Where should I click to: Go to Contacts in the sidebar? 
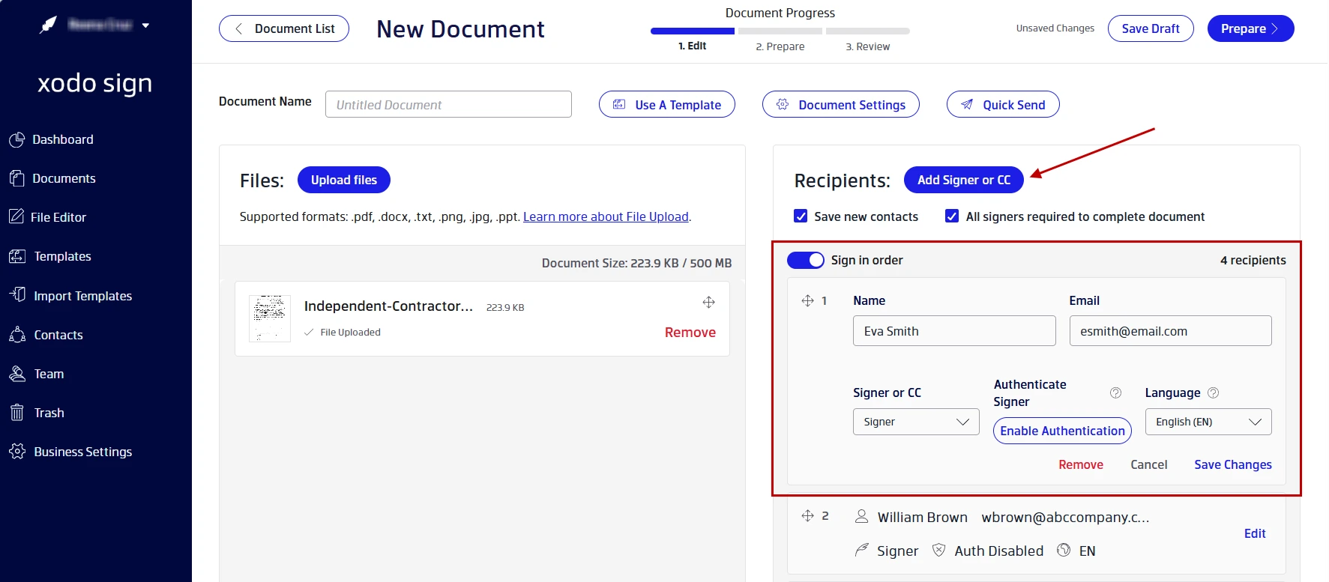58,335
